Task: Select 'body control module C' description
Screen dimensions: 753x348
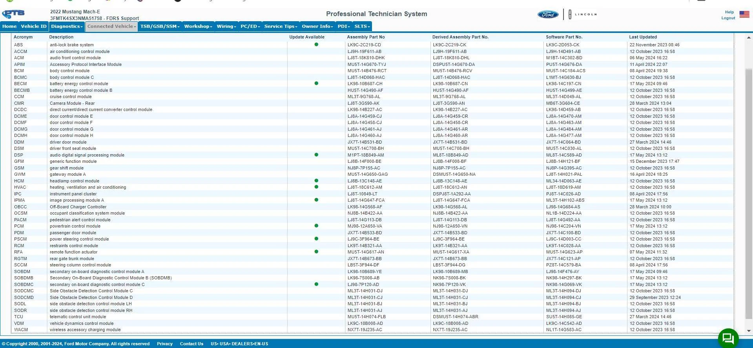Action: (x=72, y=77)
